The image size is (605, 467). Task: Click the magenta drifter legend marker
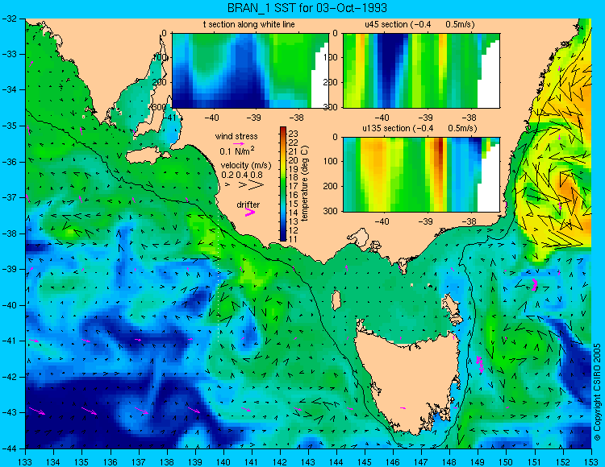tap(249, 212)
